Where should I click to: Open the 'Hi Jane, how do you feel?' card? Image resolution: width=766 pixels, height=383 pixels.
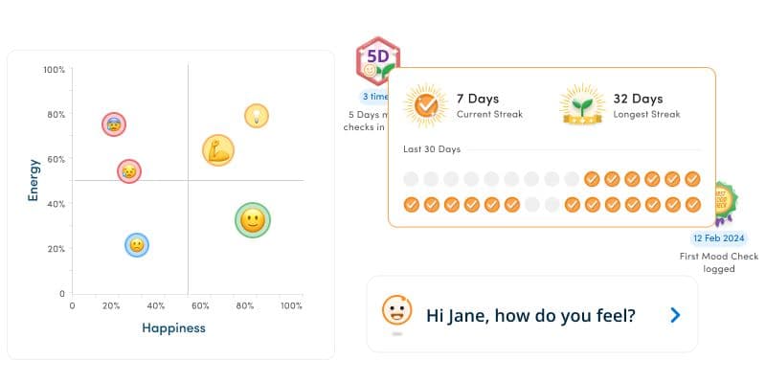click(532, 314)
